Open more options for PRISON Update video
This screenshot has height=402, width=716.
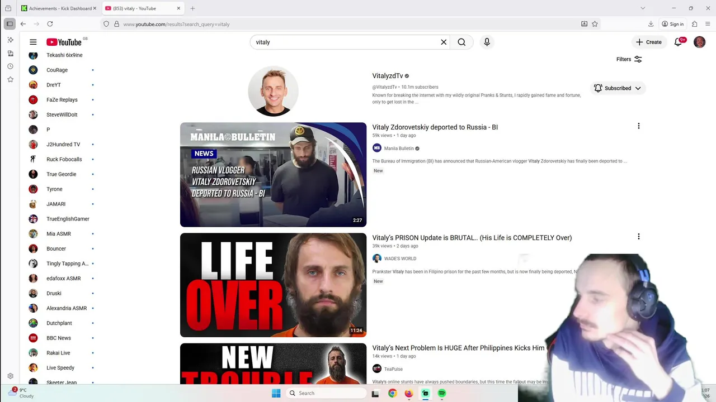point(638,237)
